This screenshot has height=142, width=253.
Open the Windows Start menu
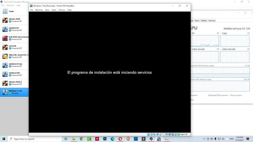click(x=4, y=139)
